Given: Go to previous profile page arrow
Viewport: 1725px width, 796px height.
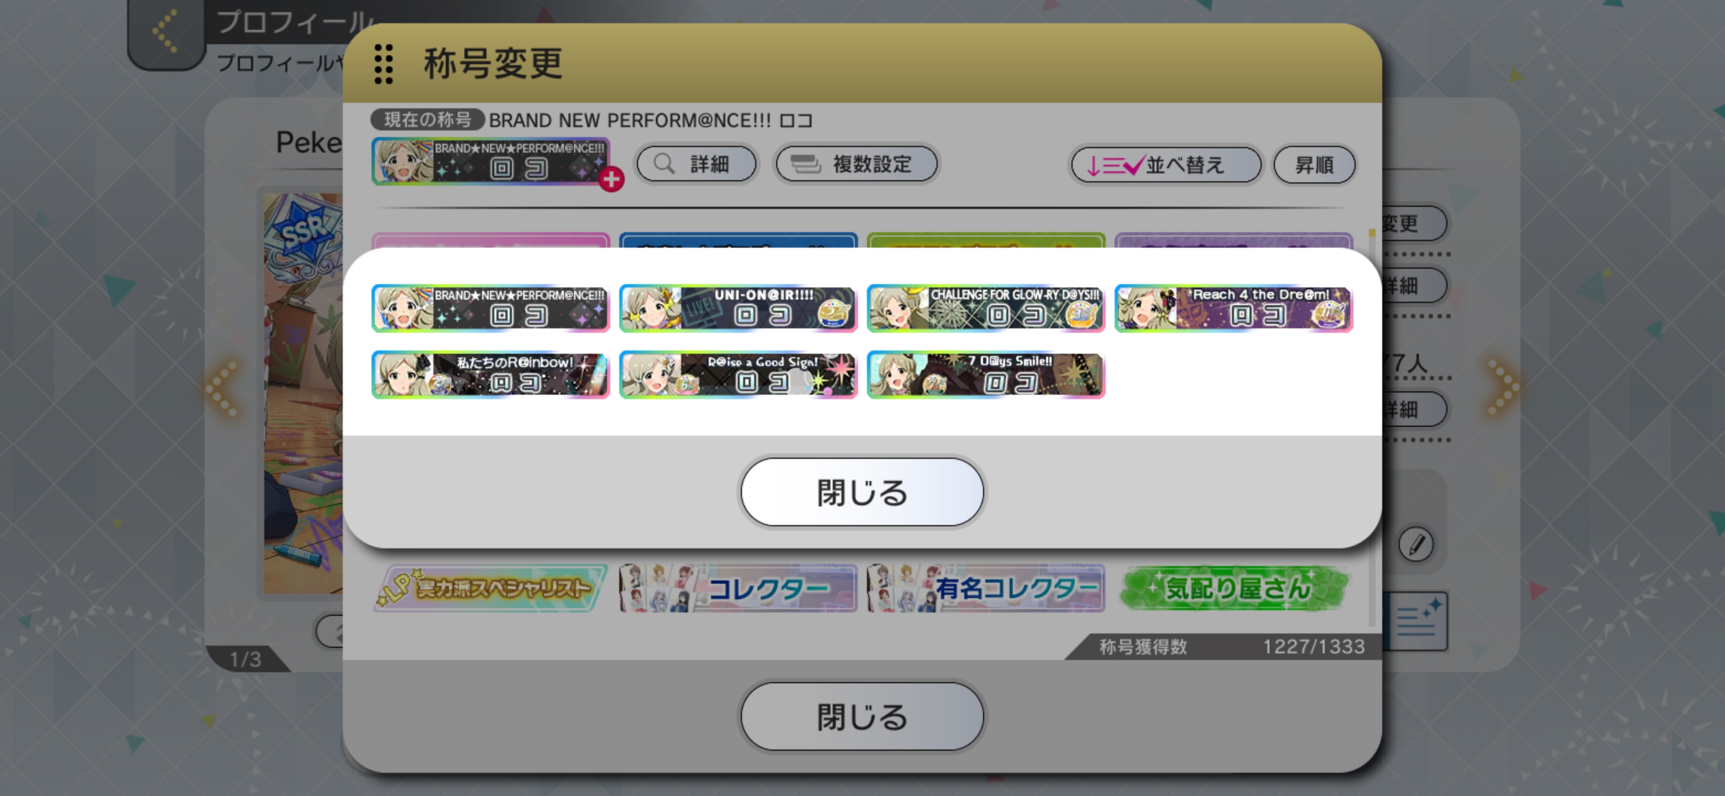Looking at the screenshot, I should click(222, 388).
